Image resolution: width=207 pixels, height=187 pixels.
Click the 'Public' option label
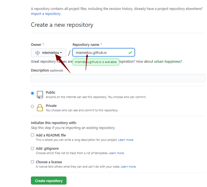pyautogui.click(x=51, y=92)
